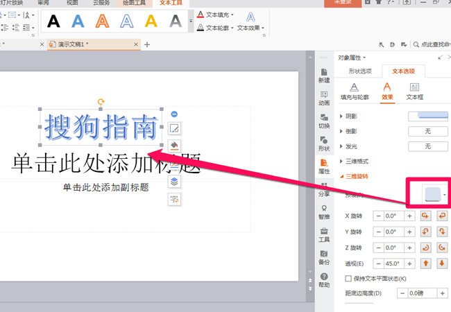Open the 云服务 ribbon tab
Viewport: 451px width, 312px height.
click(101, 3)
